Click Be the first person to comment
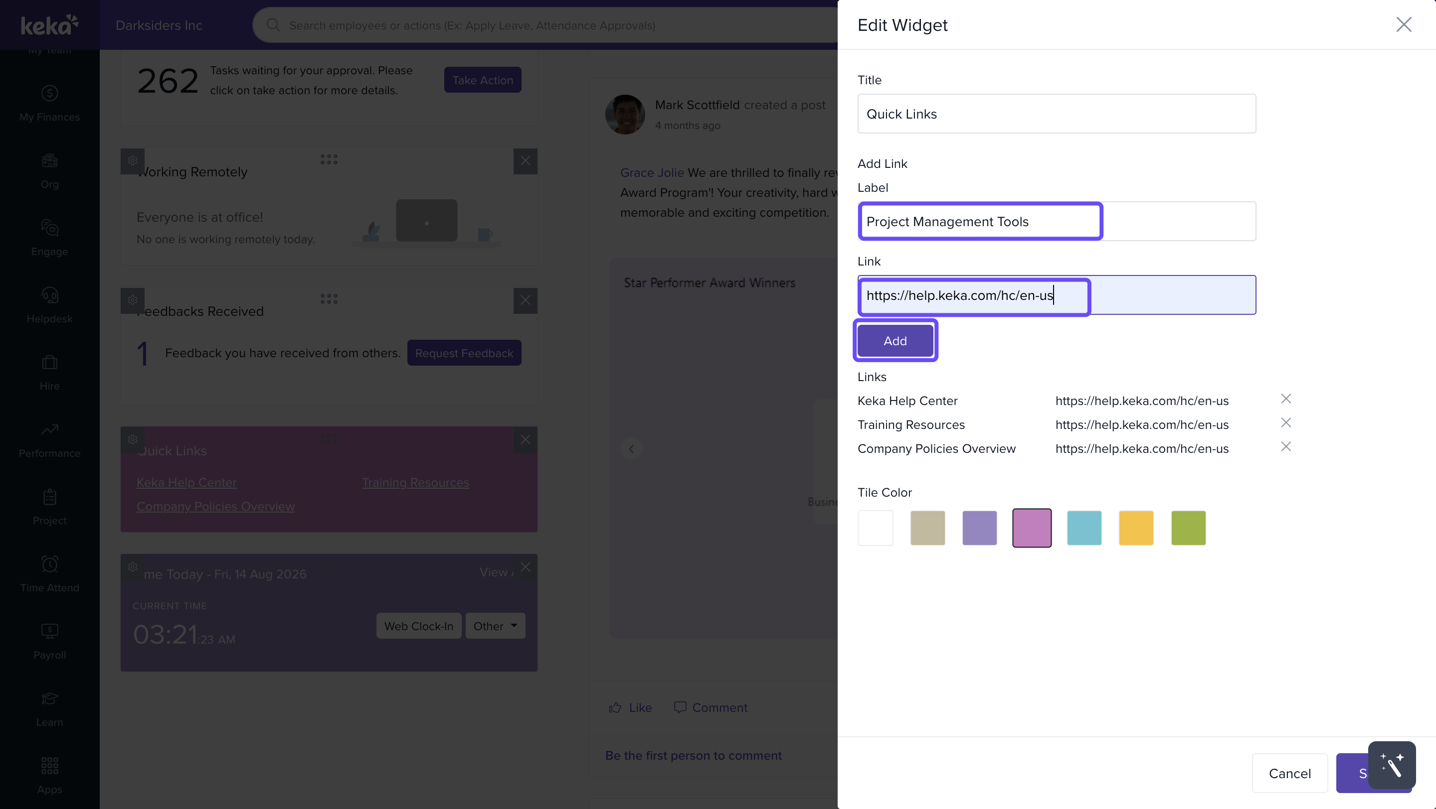The height and width of the screenshot is (809, 1436). [x=693, y=756]
